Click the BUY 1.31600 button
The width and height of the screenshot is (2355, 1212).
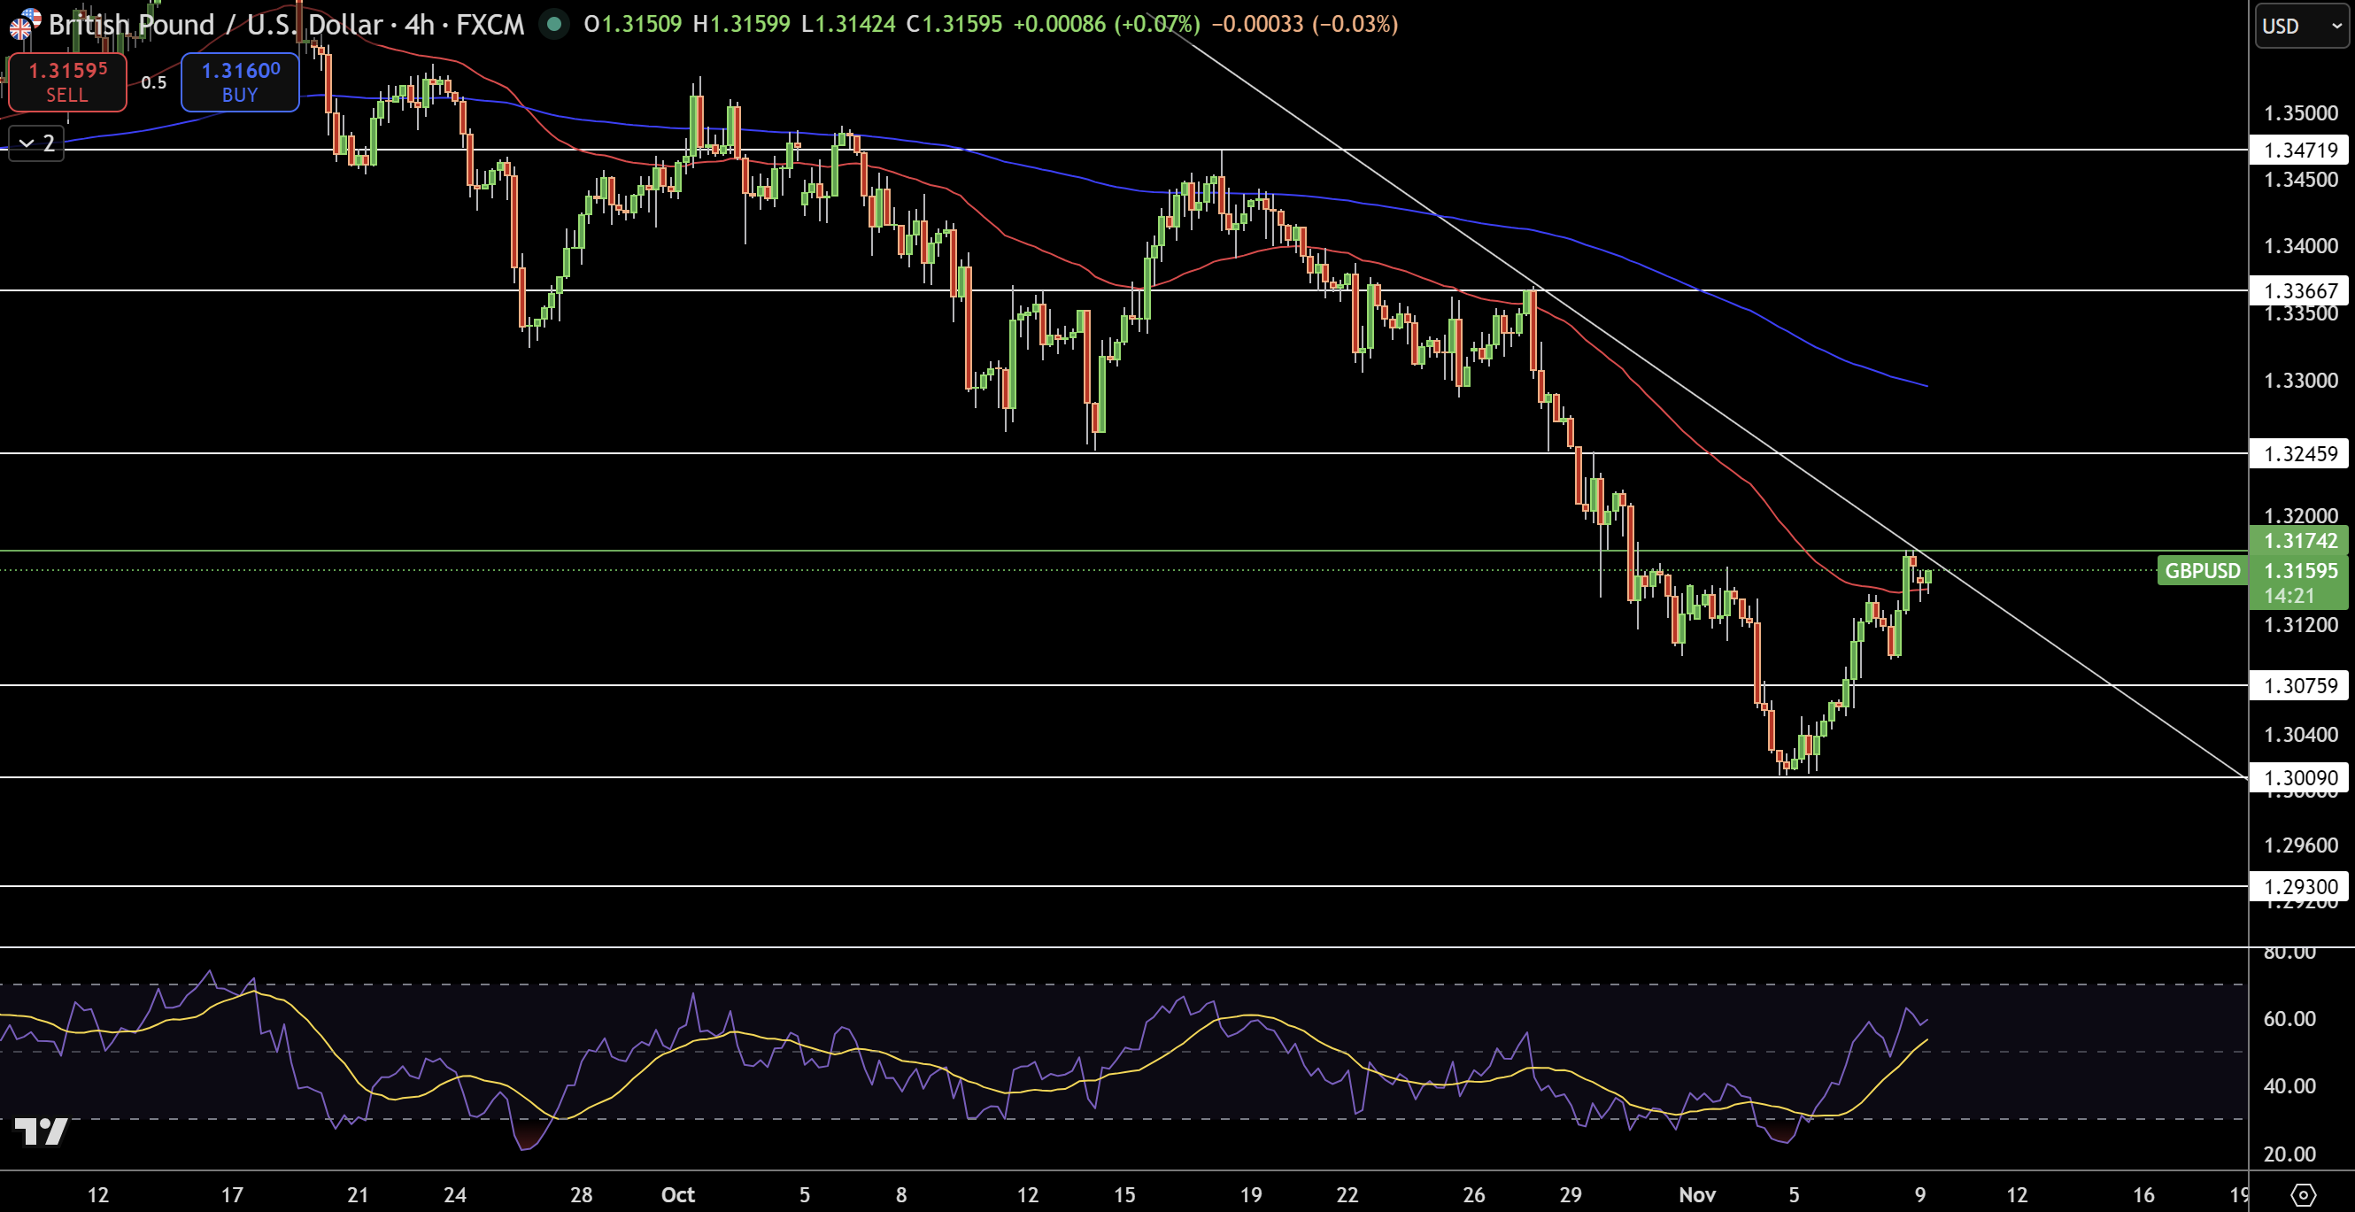240,82
